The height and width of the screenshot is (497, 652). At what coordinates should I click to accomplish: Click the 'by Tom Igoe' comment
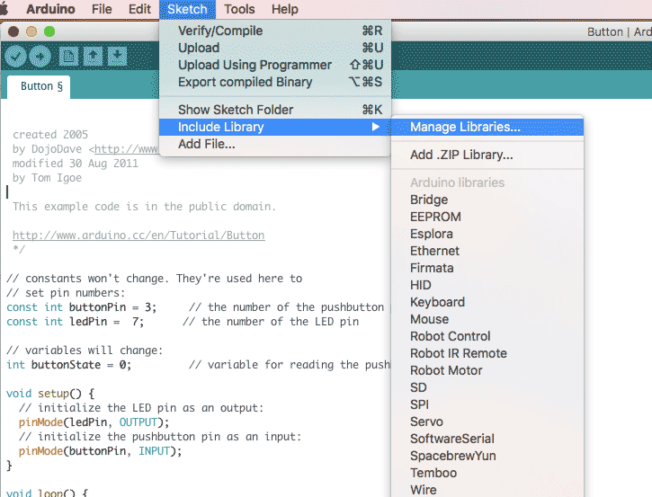point(47,178)
